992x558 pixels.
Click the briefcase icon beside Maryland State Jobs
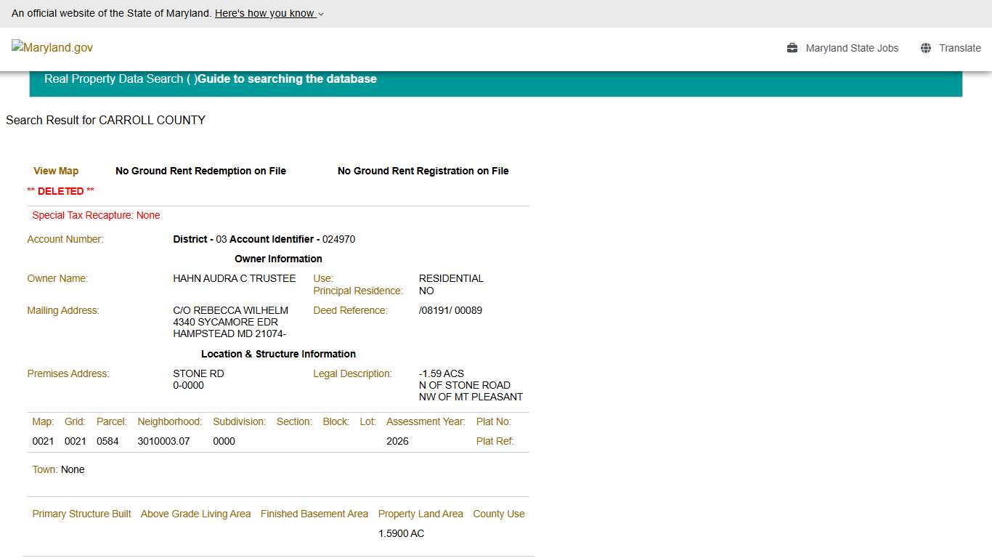click(x=792, y=48)
